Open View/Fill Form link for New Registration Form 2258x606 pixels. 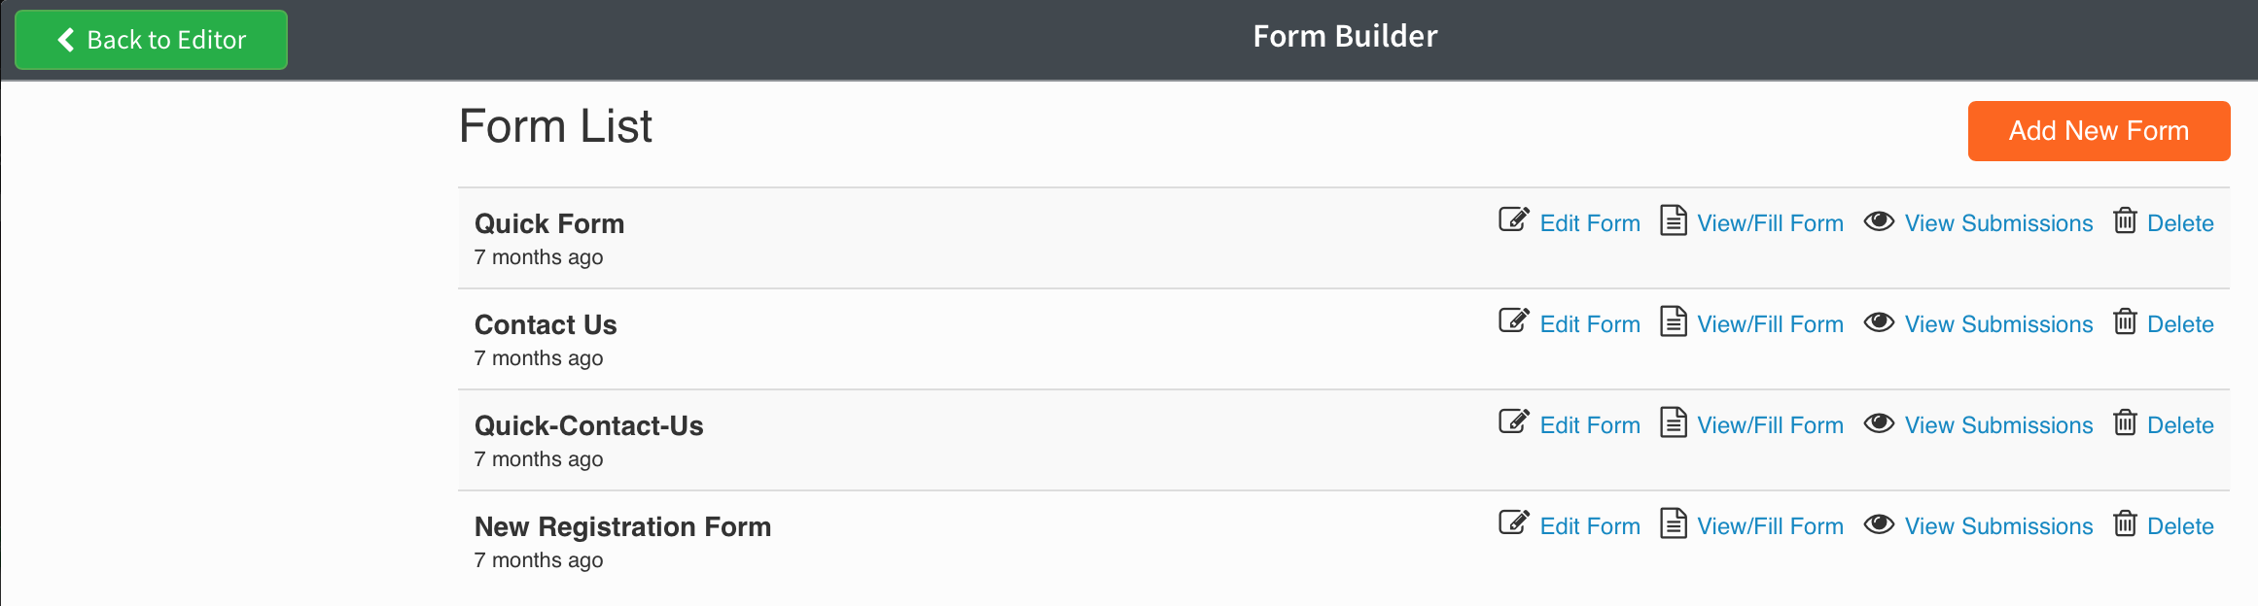pos(1770,526)
